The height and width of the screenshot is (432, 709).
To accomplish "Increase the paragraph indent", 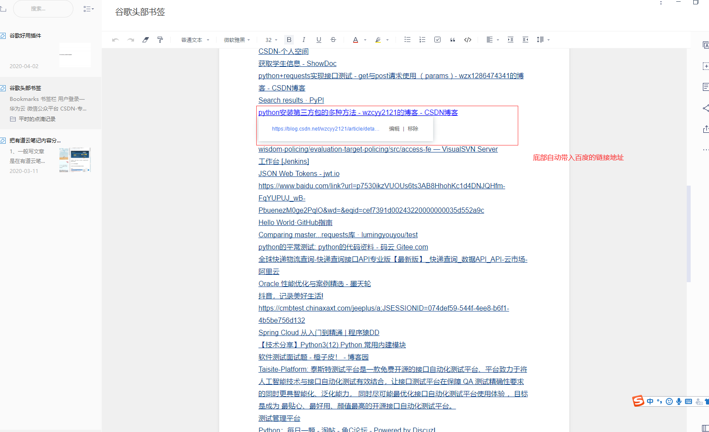I will (510, 40).
